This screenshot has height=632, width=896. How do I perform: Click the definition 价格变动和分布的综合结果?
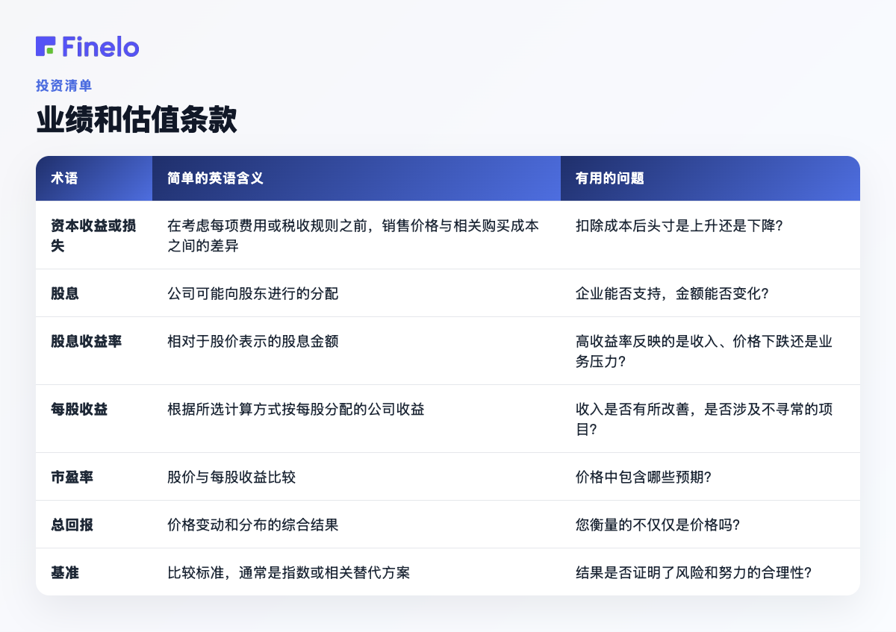[x=253, y=525]
